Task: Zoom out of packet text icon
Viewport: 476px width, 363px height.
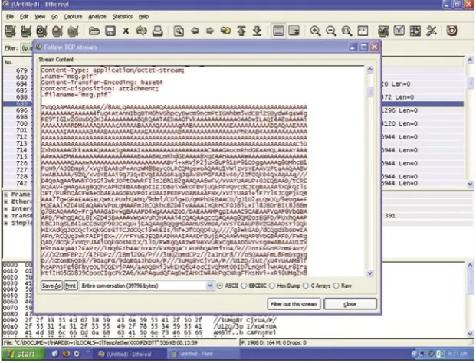Action: [331, 31]
